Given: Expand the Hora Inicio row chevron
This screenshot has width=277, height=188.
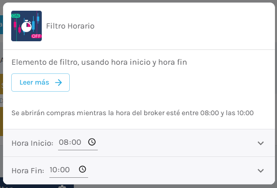Looking at the screenshot, I should [261, 143].
